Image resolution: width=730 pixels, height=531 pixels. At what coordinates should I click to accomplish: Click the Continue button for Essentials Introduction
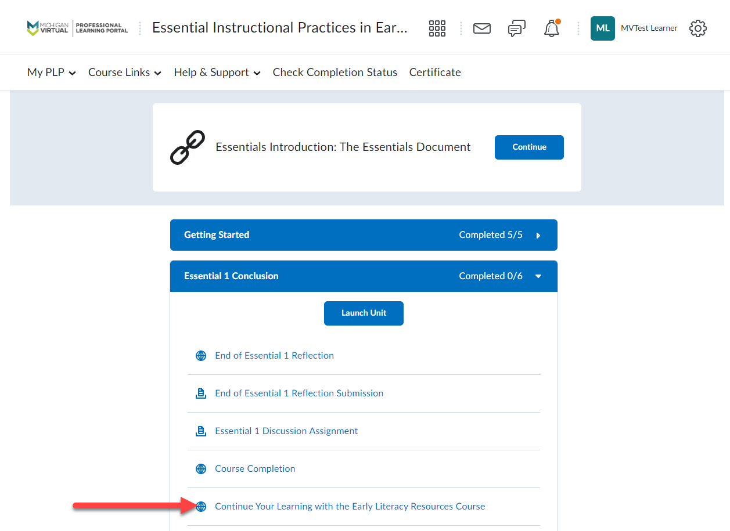coord(529,147)
